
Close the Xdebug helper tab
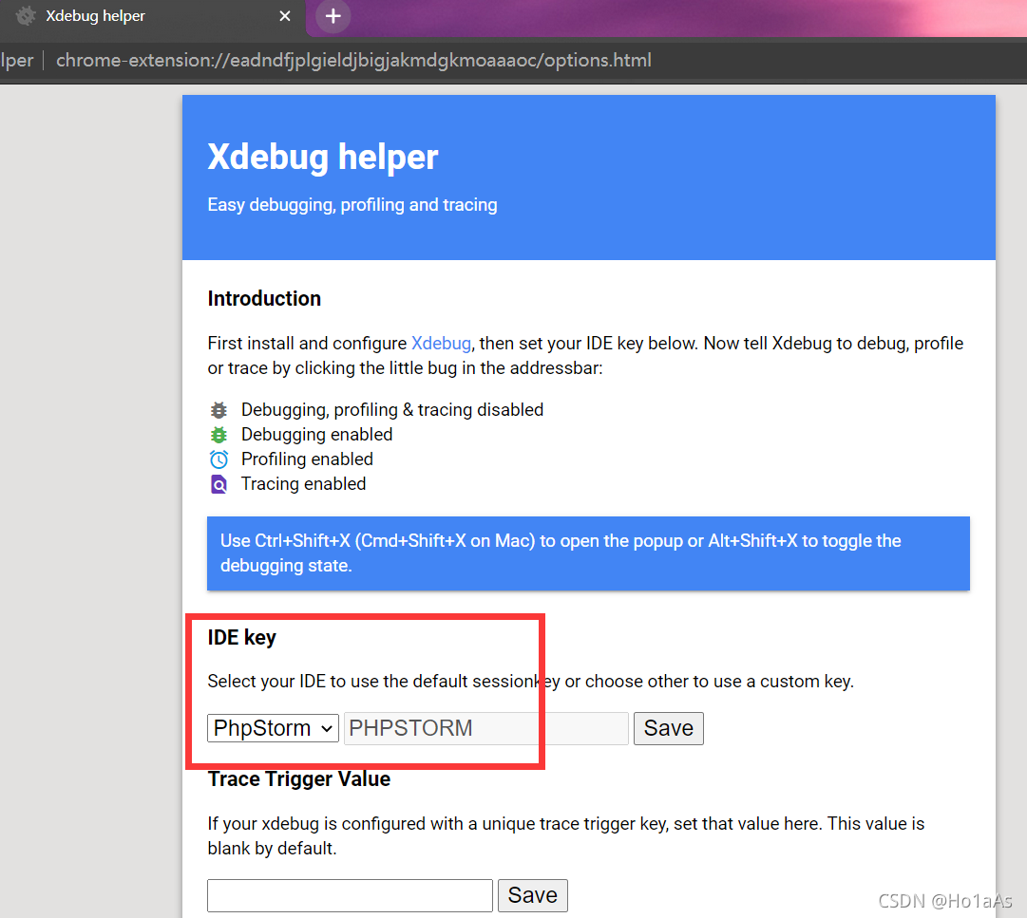click(284, 16)
